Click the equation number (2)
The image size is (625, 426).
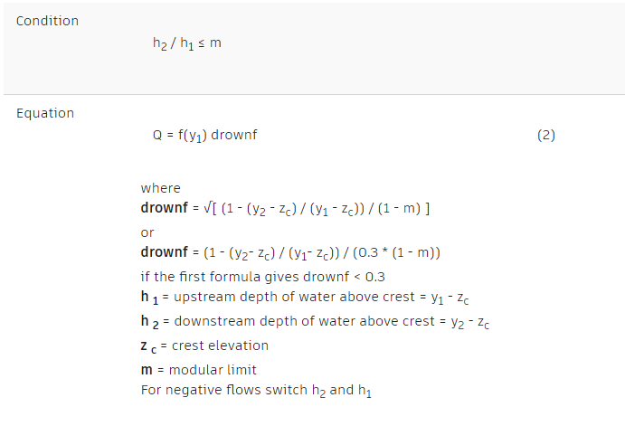coord(545,136)
